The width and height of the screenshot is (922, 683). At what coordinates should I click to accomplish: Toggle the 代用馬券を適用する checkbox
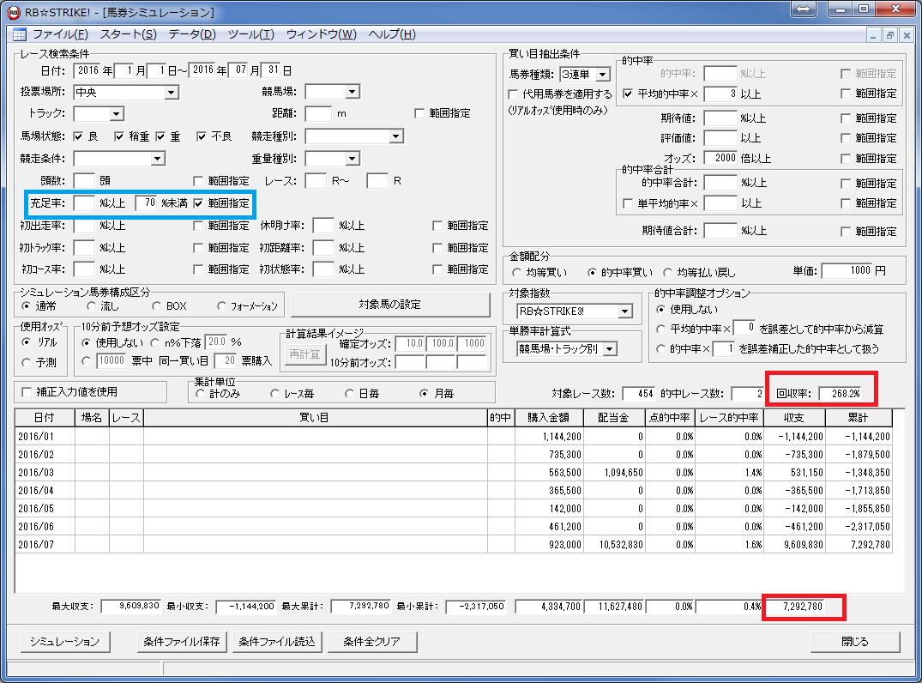tap(513, 94)
